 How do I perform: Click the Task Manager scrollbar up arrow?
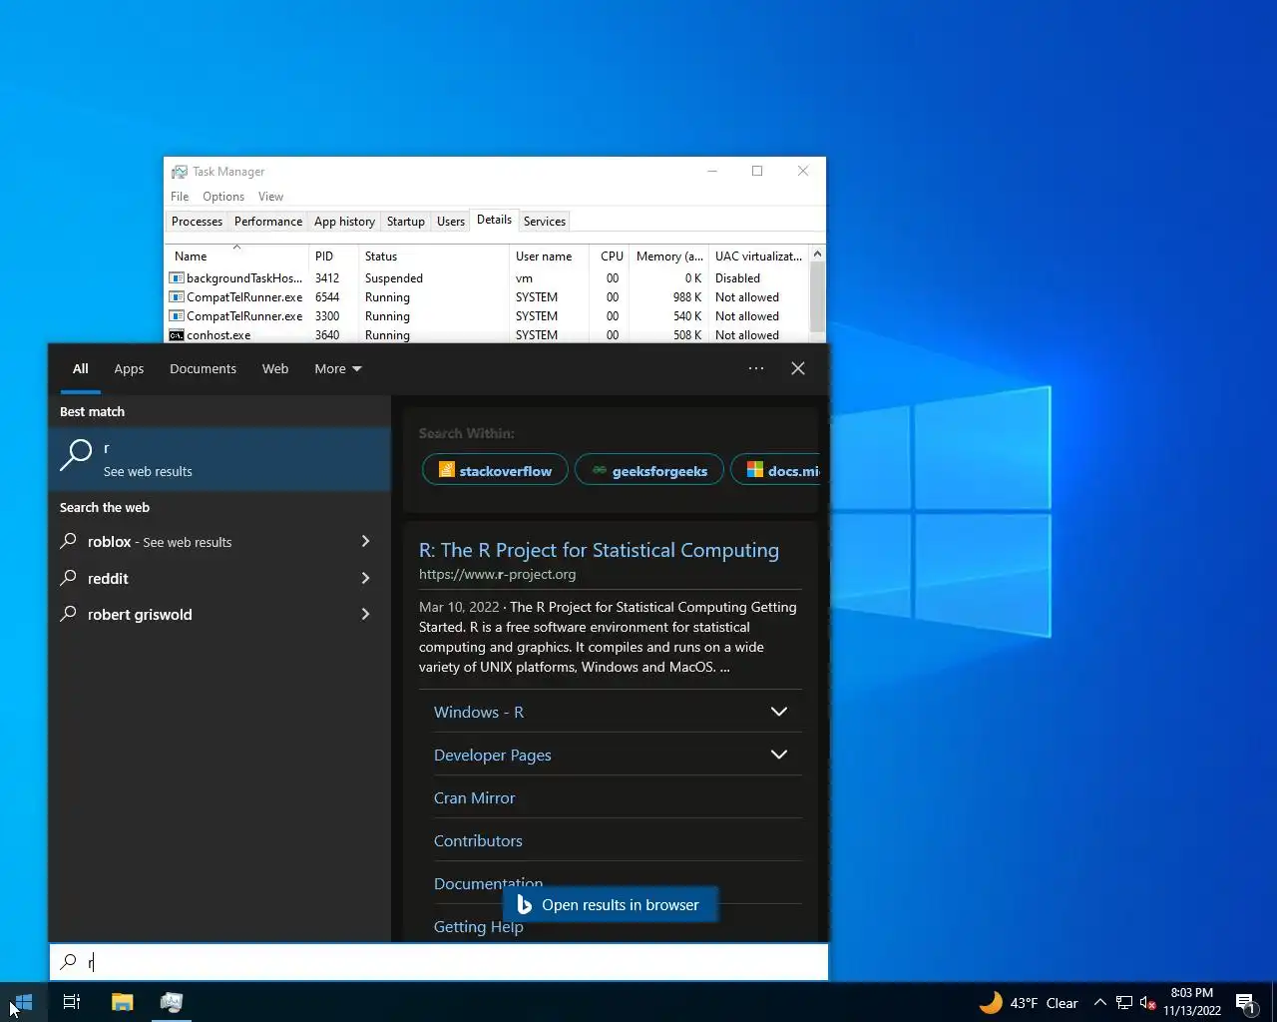click(817, 255)
